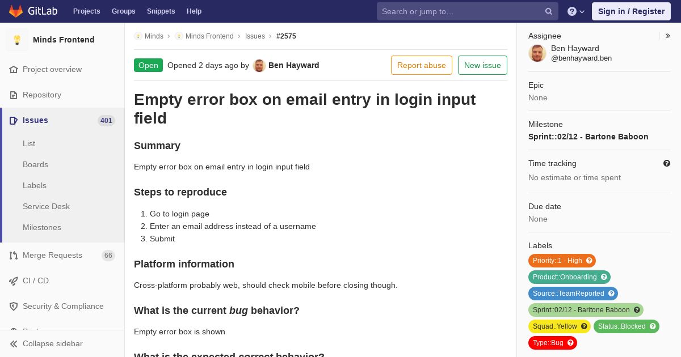Open Ben Hayward author link
Viewport: 681px width, 357px height.
[293, 65]
